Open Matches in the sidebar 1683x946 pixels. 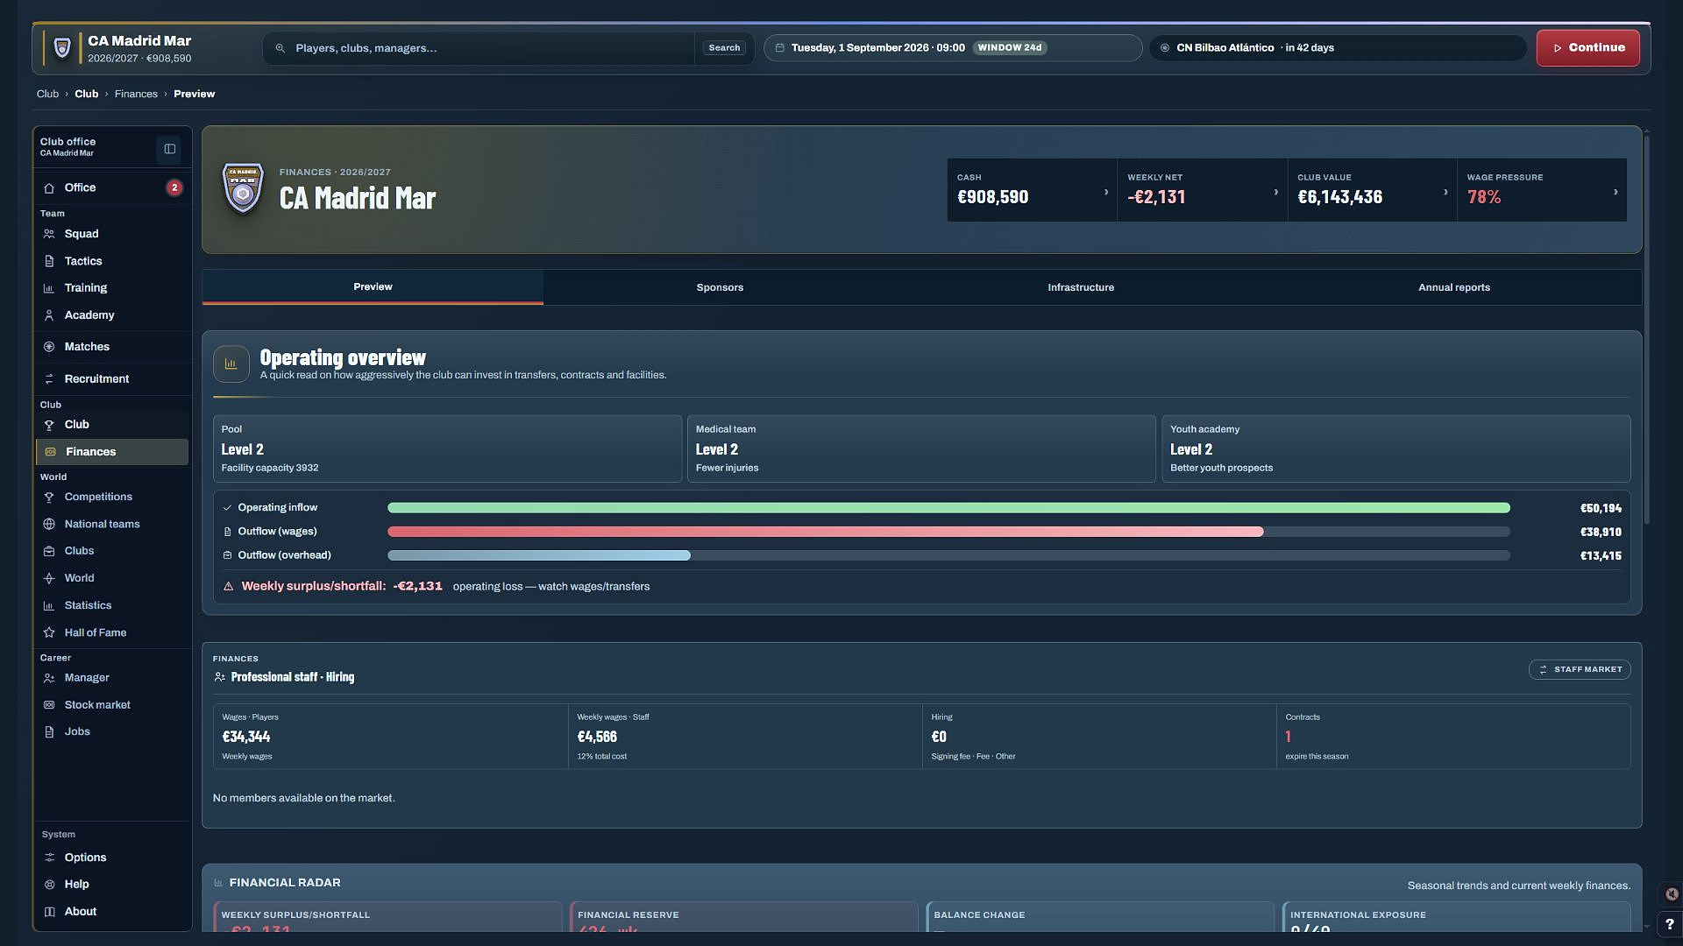click(x=112, y=347)
